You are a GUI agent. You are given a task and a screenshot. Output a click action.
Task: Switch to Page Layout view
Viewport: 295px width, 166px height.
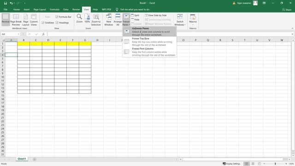tap(26, 19)
